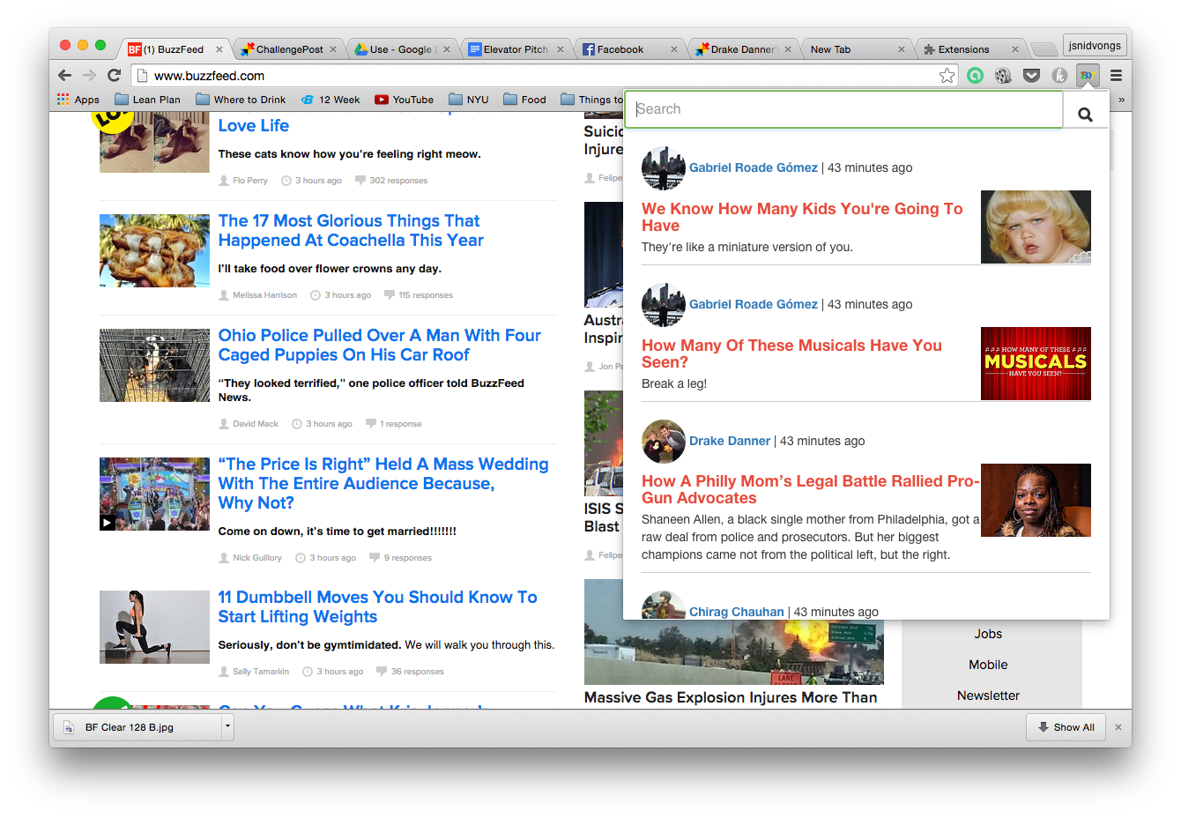Image resolution: width=1181 pixels, height=818 pixels.
Task: Open first Gabriel Roade Gómez profile link
Action: coord(754,167)
